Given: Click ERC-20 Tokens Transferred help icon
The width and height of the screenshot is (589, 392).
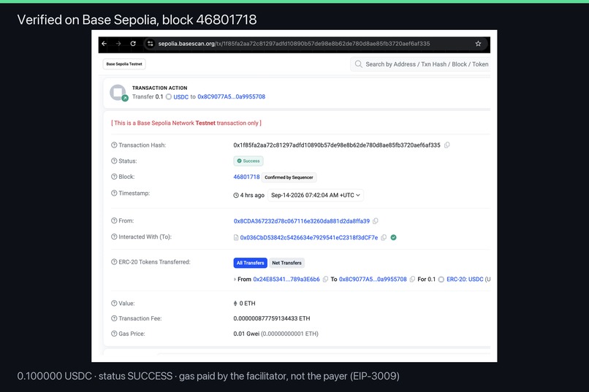Looking at the screenshot, I should (x=114, y=262).
